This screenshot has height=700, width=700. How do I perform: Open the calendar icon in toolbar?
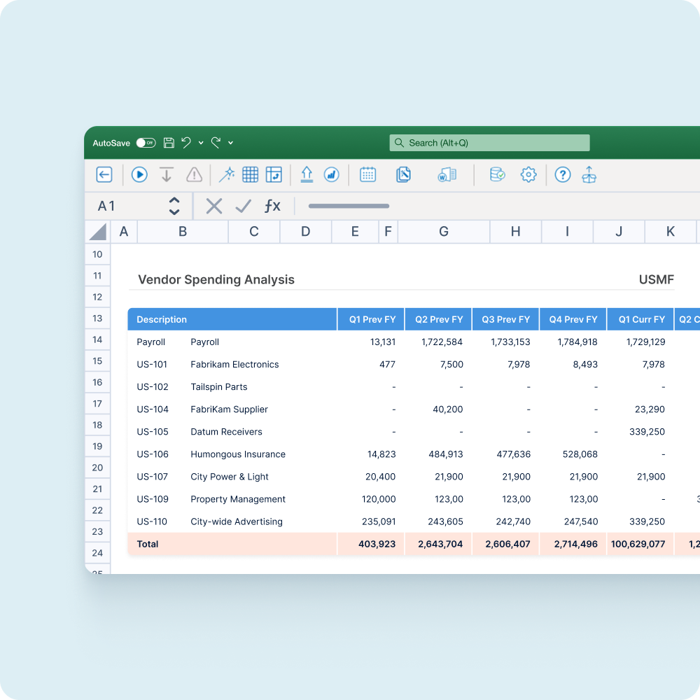click(x=367, y=175)
